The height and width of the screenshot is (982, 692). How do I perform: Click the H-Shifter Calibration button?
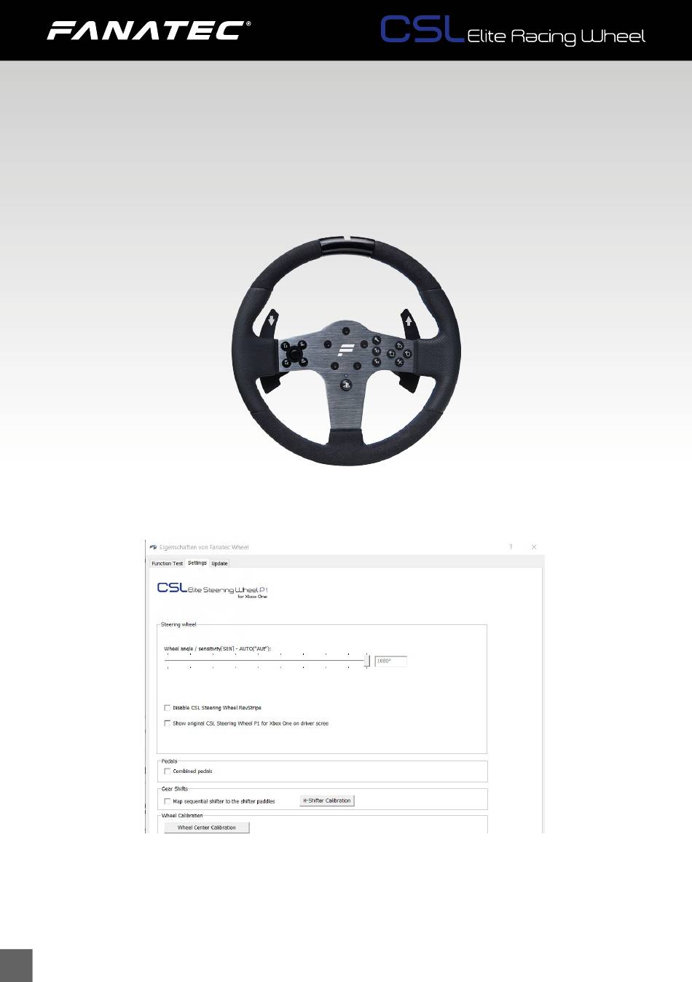[x=327, y=801]
